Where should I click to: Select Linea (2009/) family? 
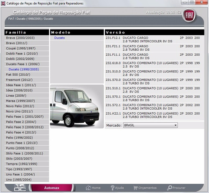click(27, 95)
